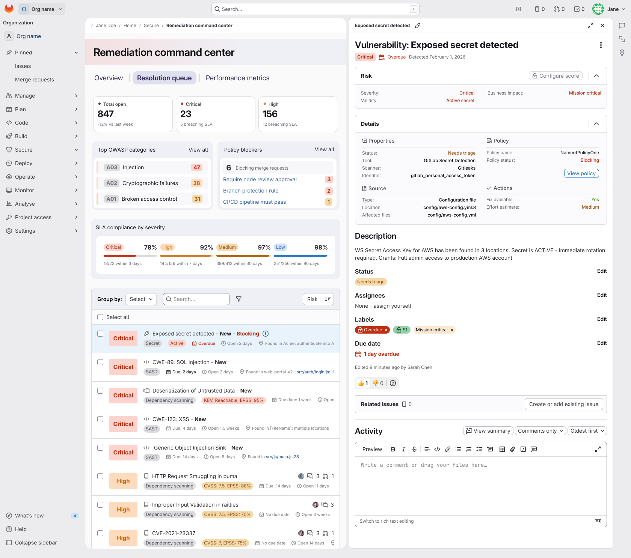Click the thumbs down reaction
This screenshot has height=558, width=631.
(x=378, y=383)
